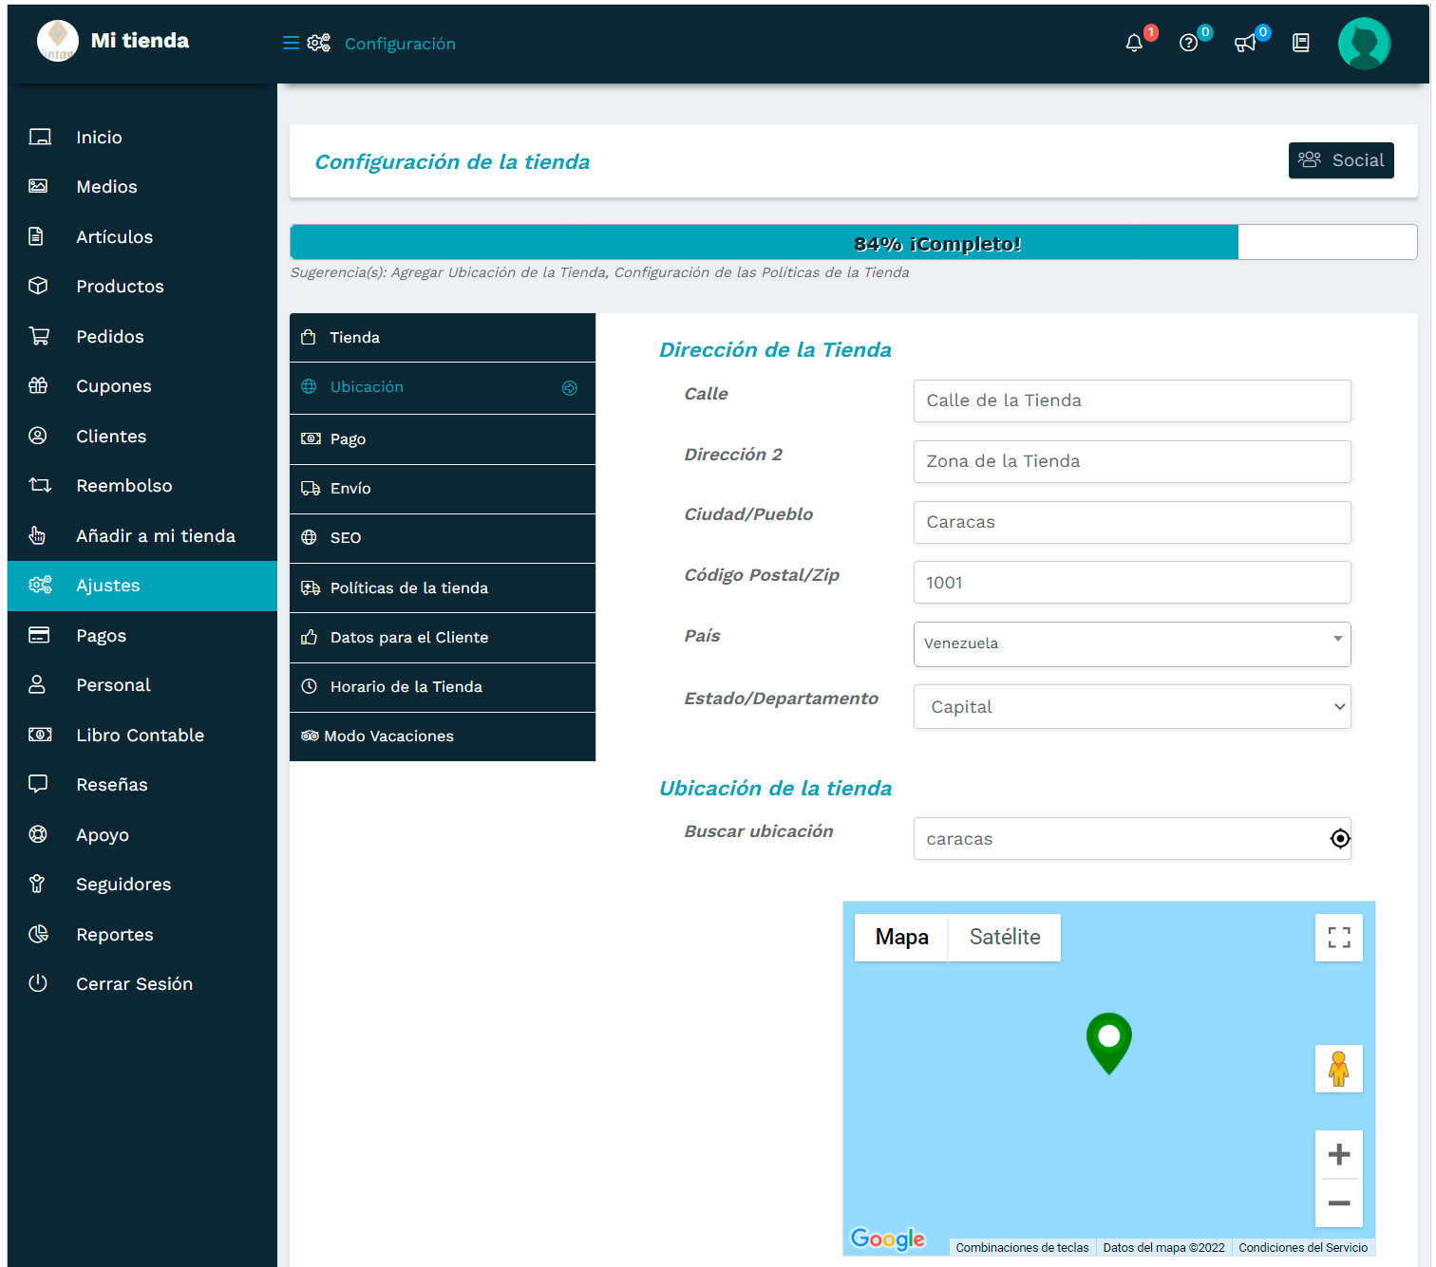Open the refresh icon next to Ubicación tab
Viewport: 1436px width, 1267px height.
tap(570, 387)
